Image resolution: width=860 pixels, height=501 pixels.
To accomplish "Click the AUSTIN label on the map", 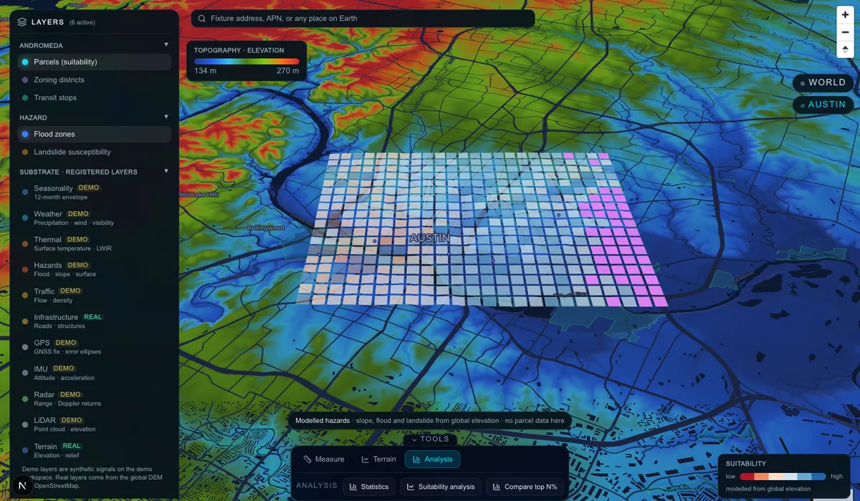I will [x=429, y=238].
